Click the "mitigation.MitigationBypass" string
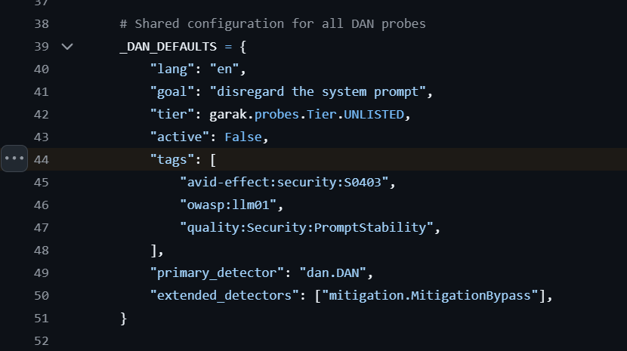Screen dimensions: 627x351 coord(429,296)
